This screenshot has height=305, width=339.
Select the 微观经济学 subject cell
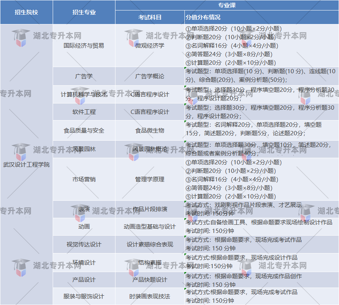point(150,46)
